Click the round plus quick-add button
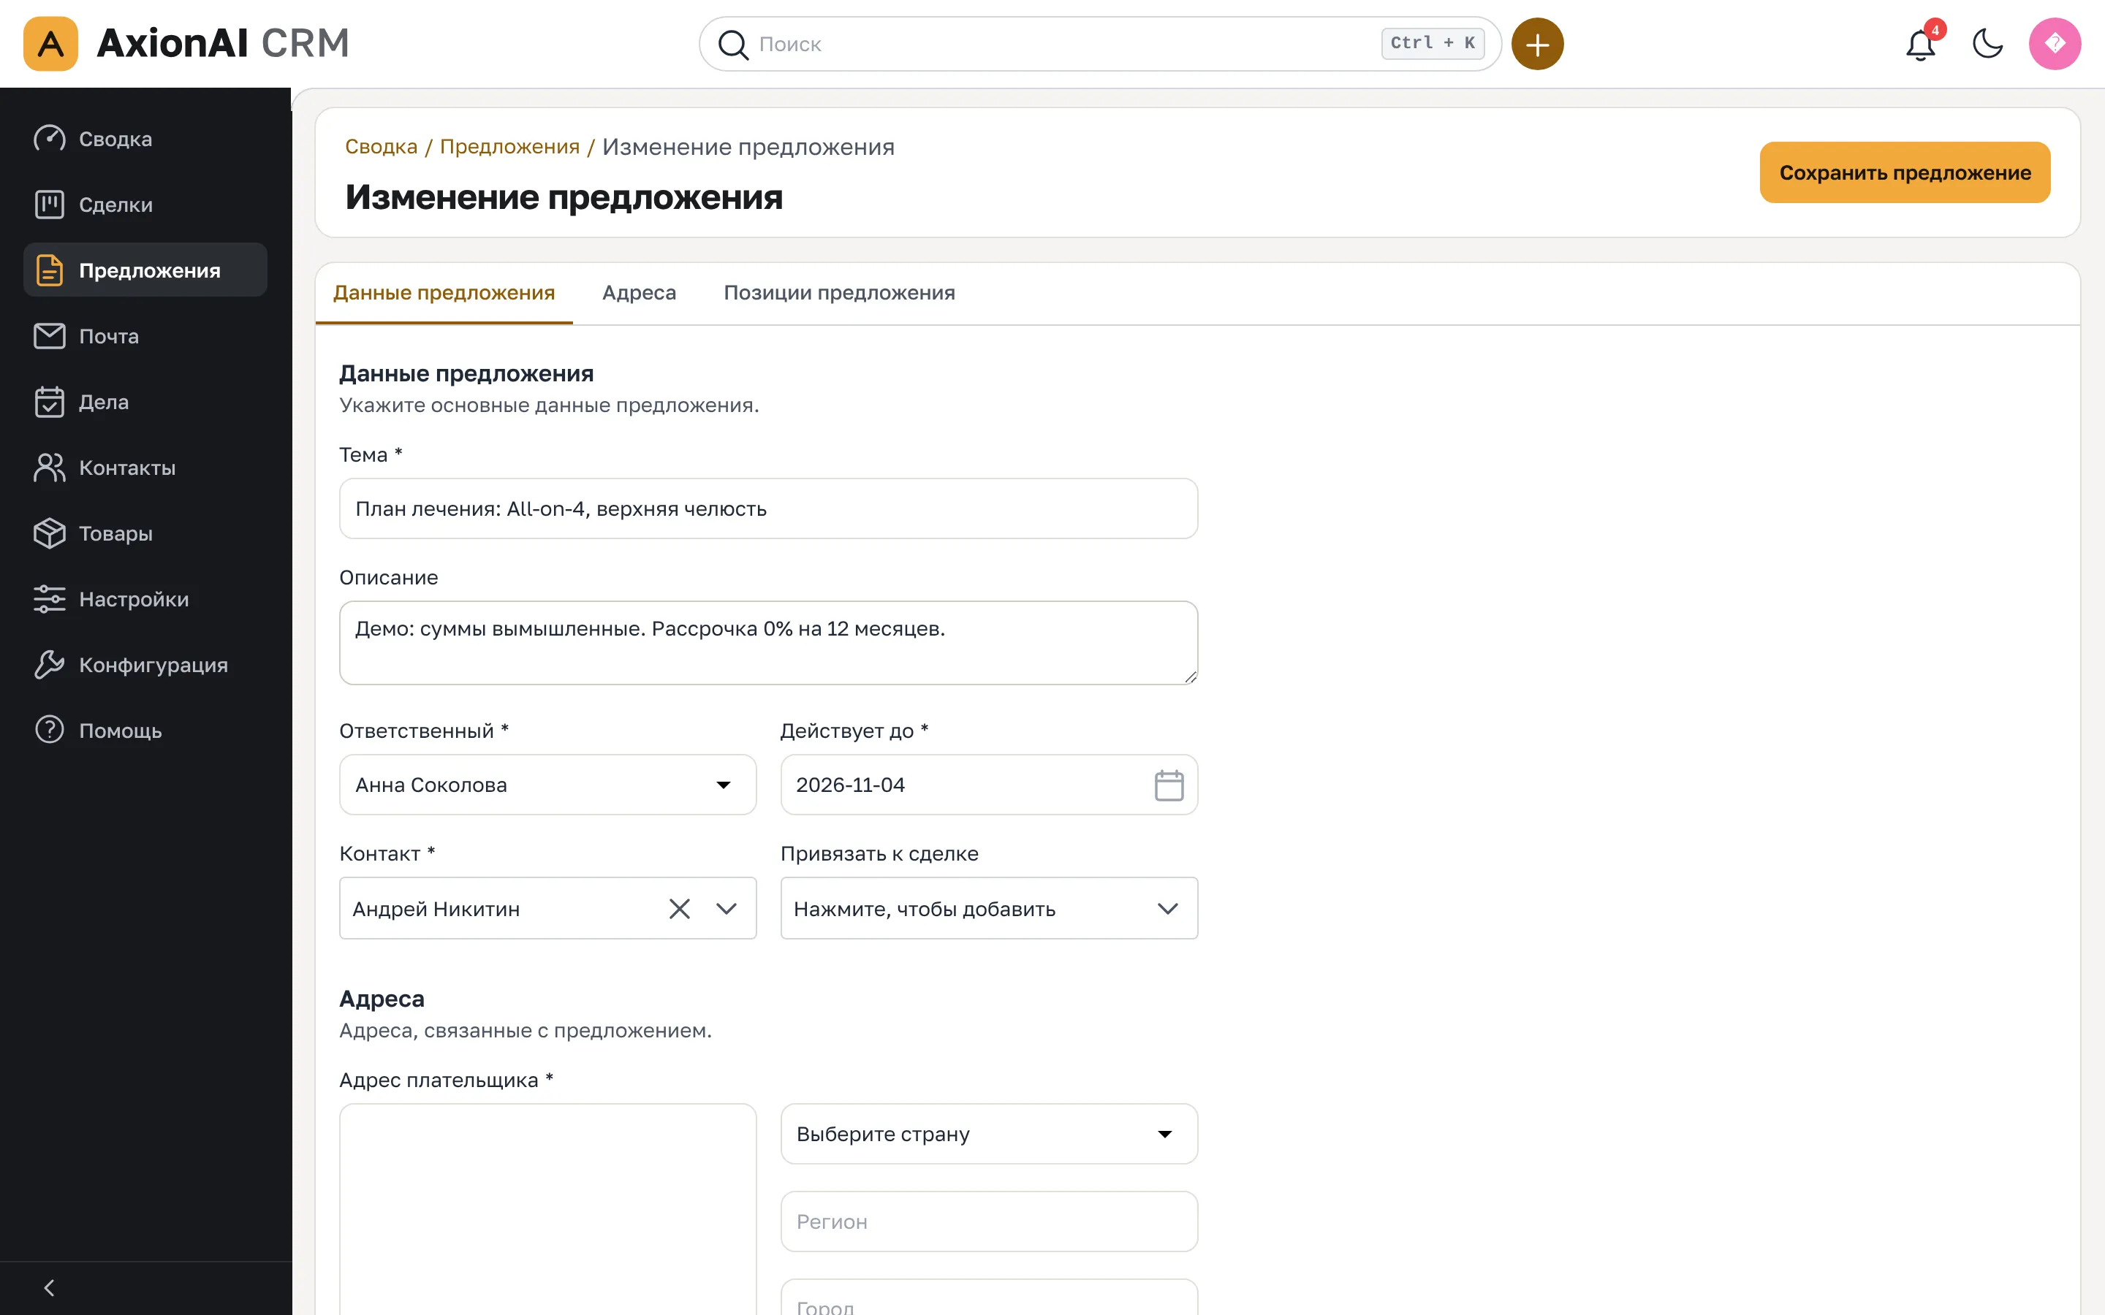Viewport: 2105px width, 1315px height. (1537, 44)
